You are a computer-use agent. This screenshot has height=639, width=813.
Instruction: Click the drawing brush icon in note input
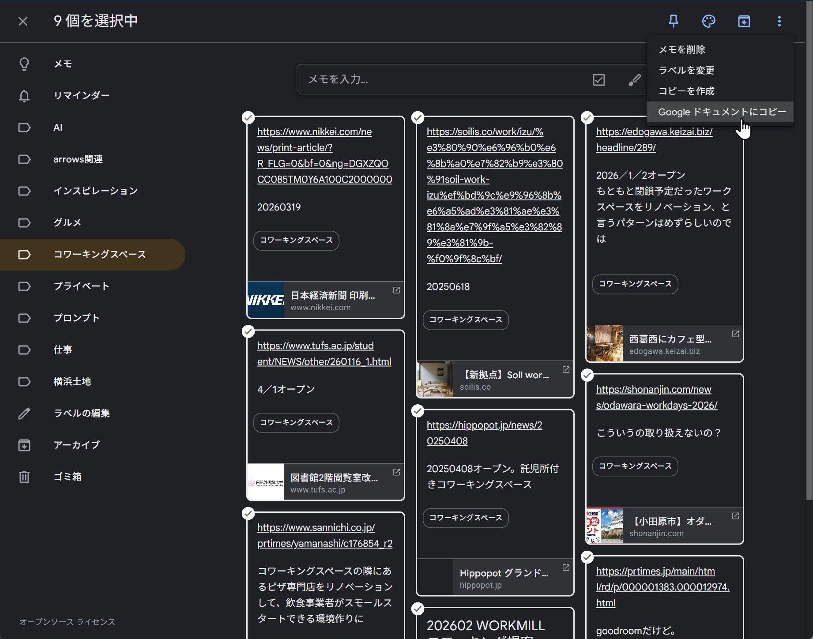point(634,80)
